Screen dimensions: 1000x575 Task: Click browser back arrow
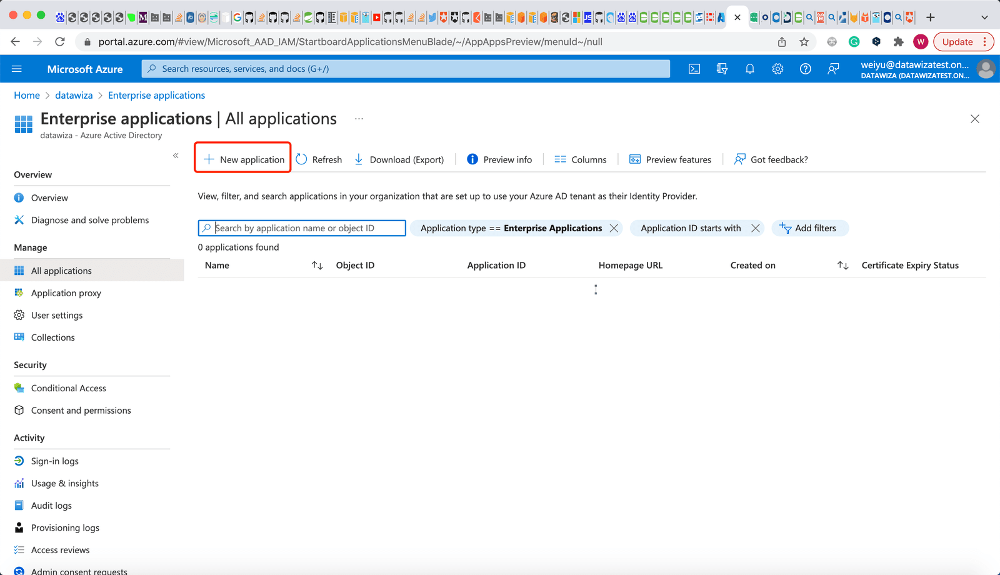tap(16, 42)
